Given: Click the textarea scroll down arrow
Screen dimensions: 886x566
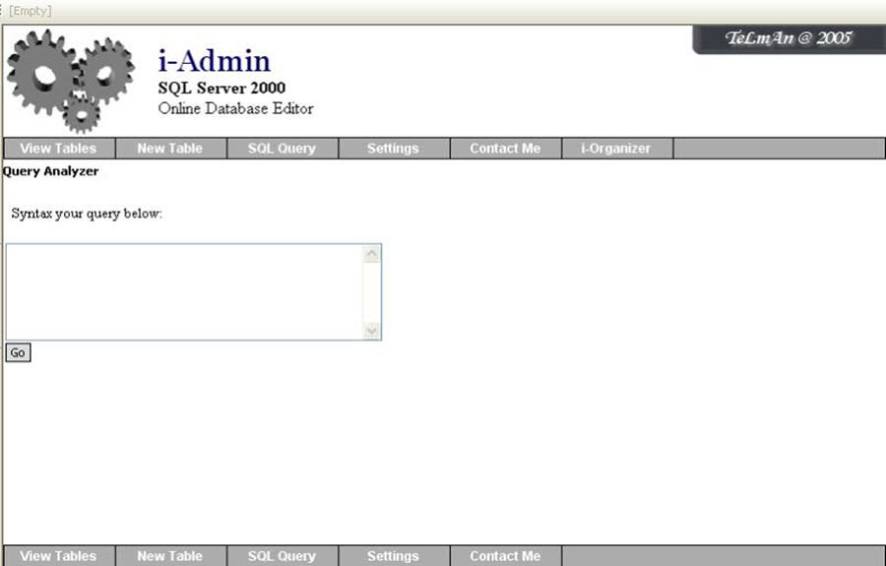Looking at the screenshot, I should pos(372,331).
